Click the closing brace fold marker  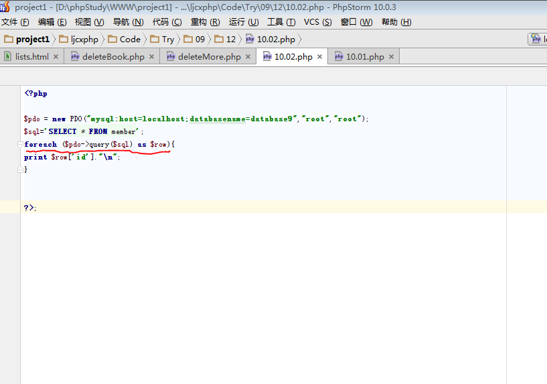pyautogui.click(x=20, y=170)
